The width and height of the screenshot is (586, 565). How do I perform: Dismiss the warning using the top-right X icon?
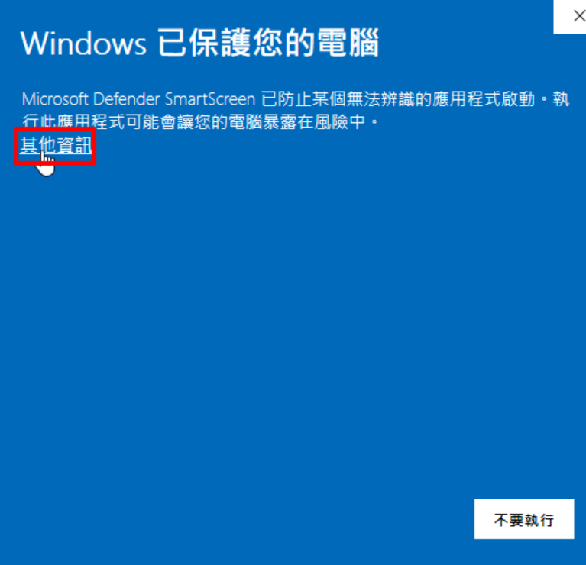(x=578, y=16)
